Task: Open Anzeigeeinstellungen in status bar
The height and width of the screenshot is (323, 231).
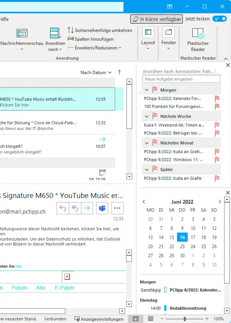Action: click(99, 319)
